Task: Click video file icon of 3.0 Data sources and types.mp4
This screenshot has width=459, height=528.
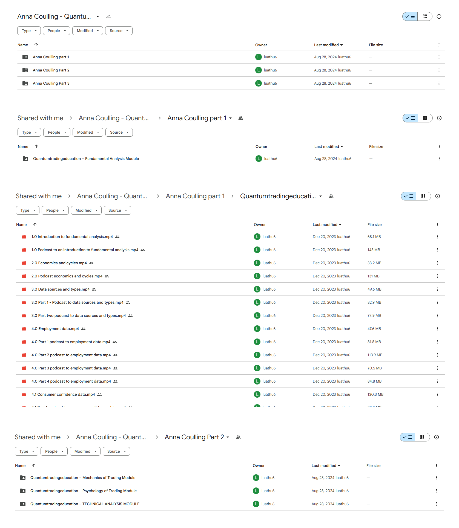Action: pos(24,289)
